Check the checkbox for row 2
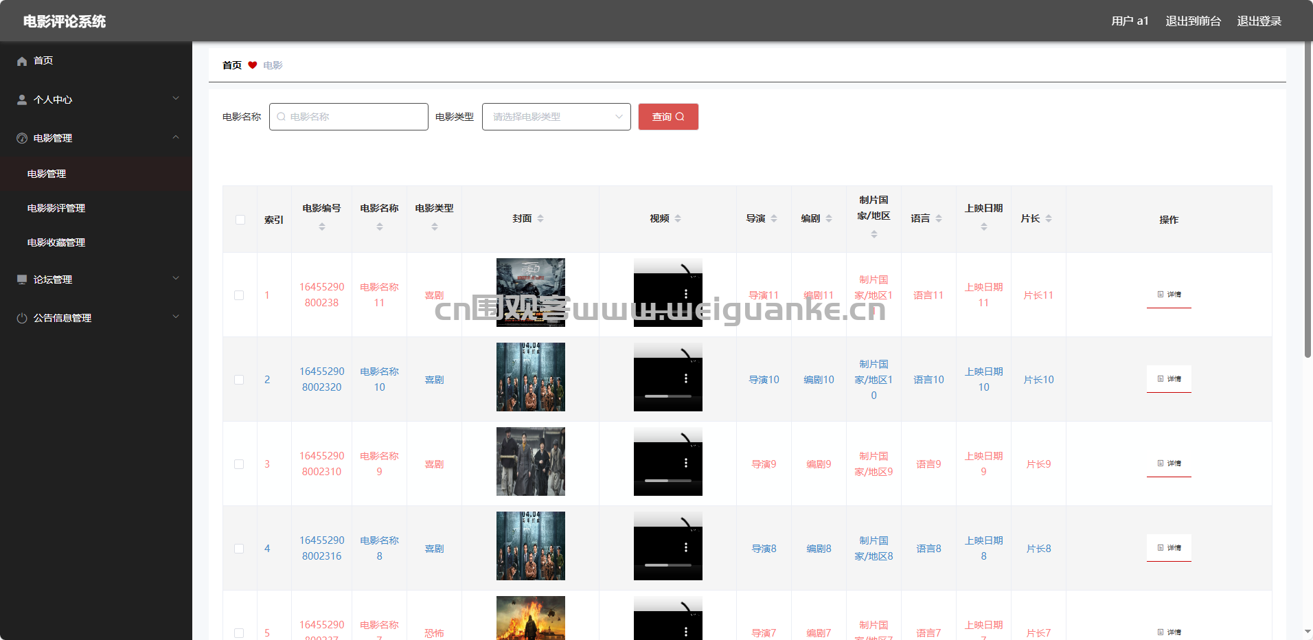Screen dimensions: 1313x640 click(239, 380)
